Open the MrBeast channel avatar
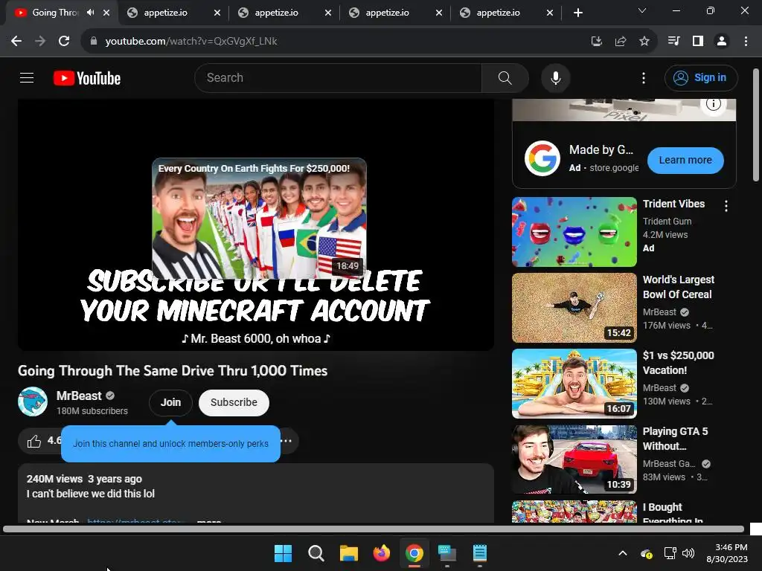 pos(33,401)
